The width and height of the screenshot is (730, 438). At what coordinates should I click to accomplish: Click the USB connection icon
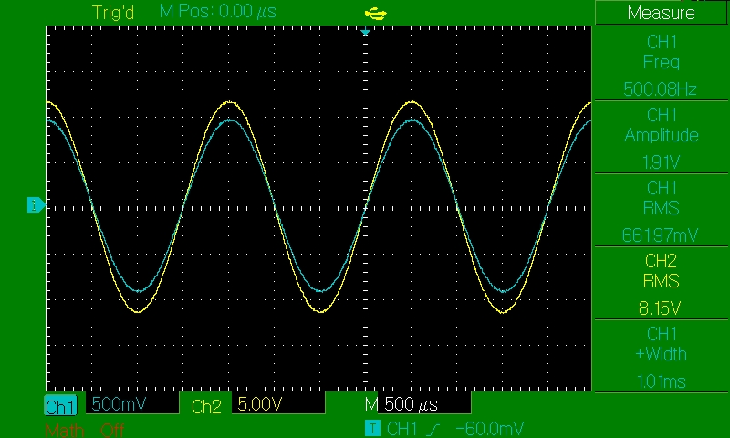(x=373, y=13)
